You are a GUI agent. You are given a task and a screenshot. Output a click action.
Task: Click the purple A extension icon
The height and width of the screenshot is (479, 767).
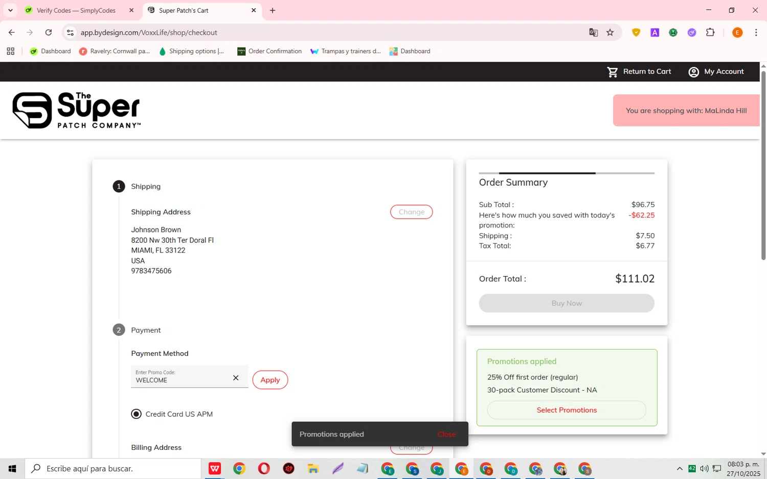click(x=655, y=32)
